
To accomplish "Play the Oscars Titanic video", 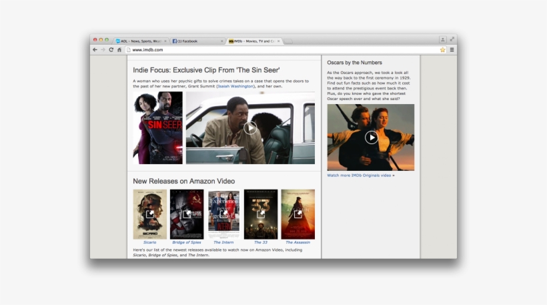I will click(x=371, y=137).
